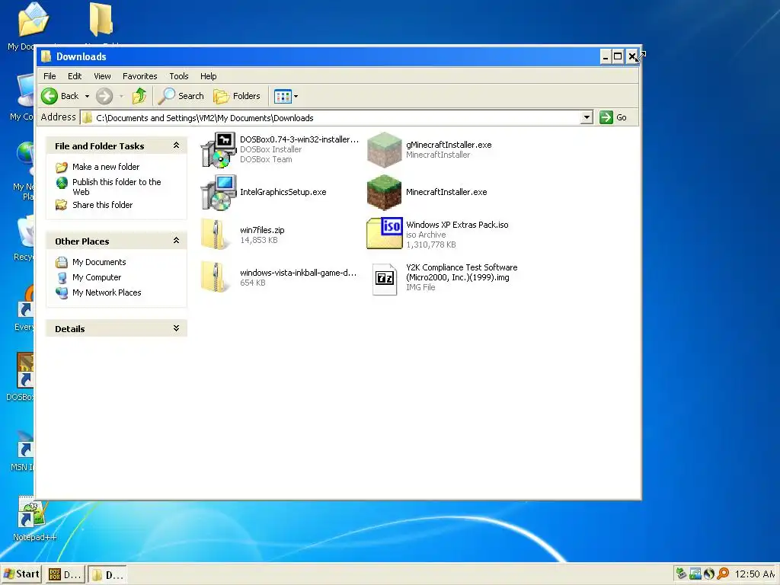The height and width of the screenshot is (585, 780).
Task: Open the Search pane
Action: click(181, 96)
